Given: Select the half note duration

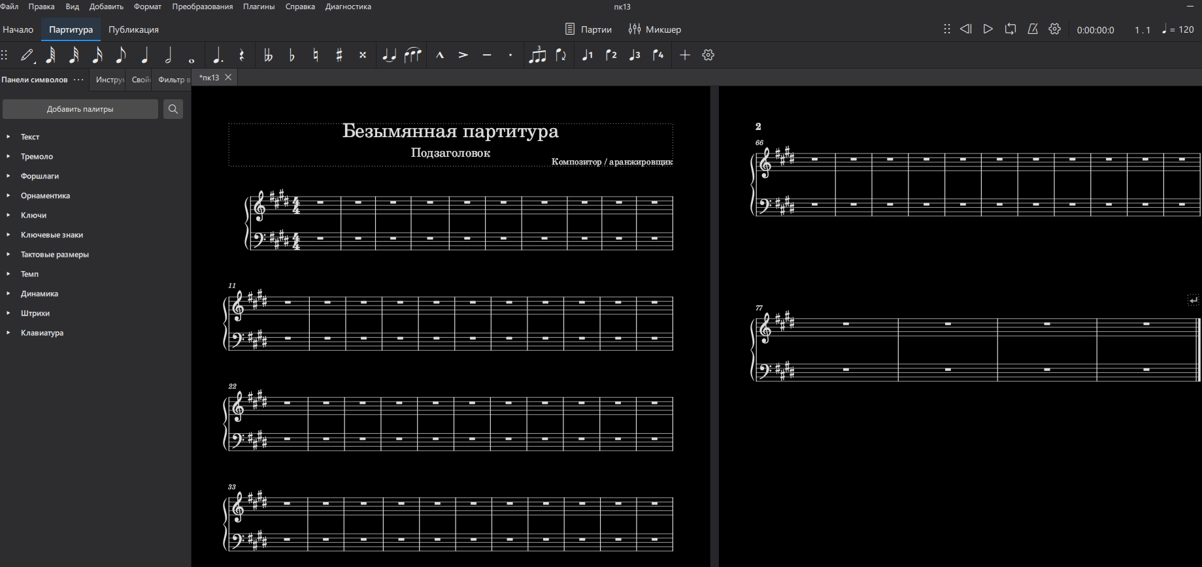Looking at the screenshot, I should pos(168,56).
